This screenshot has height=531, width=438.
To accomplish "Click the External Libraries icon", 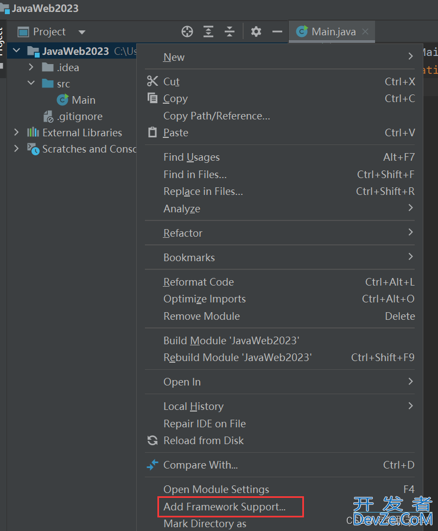I will click(x=33, y=132).
